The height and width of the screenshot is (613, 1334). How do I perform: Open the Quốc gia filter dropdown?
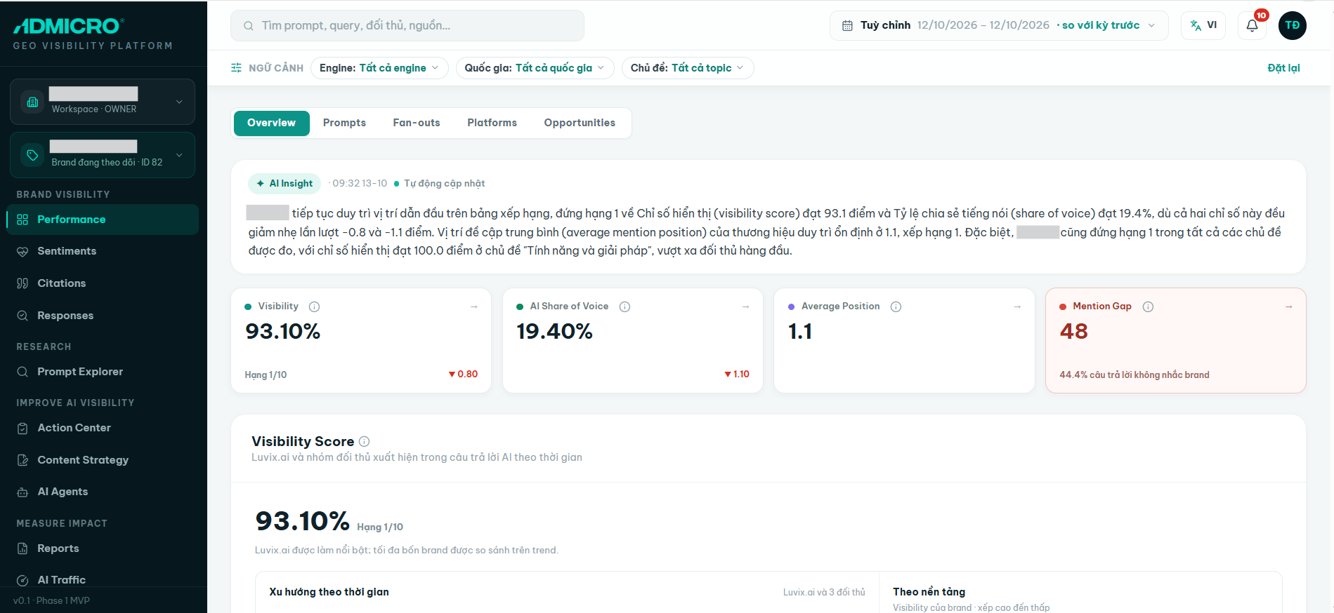[535, 68]
